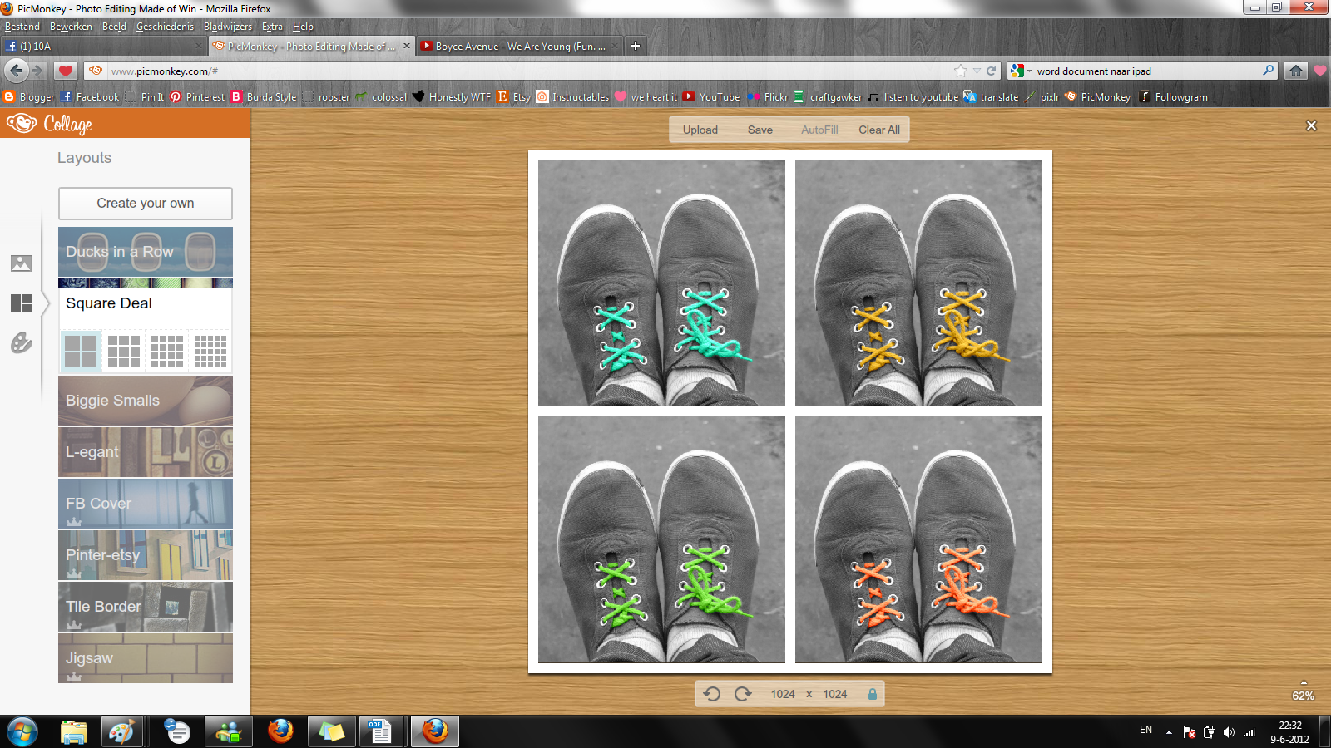Select the teal laces shoe photo cell
This screenshot has width=1331, height=748.
(661, 283)
